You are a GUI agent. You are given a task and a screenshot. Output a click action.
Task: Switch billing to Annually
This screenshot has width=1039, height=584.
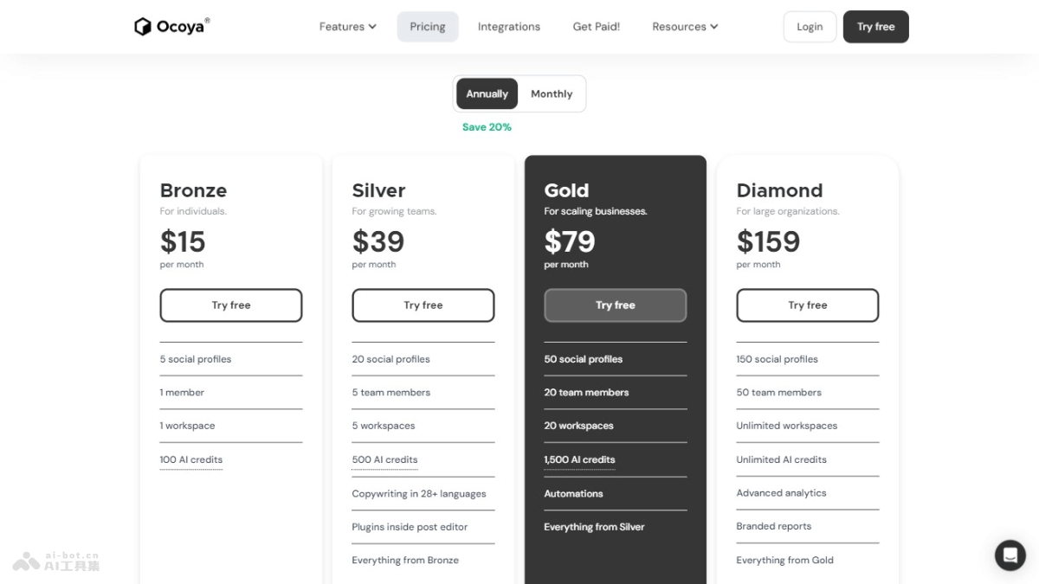487,93
